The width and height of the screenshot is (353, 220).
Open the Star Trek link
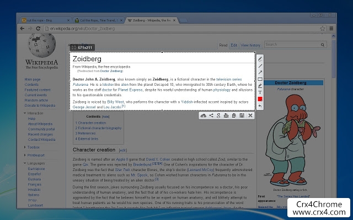click(122, 170)
